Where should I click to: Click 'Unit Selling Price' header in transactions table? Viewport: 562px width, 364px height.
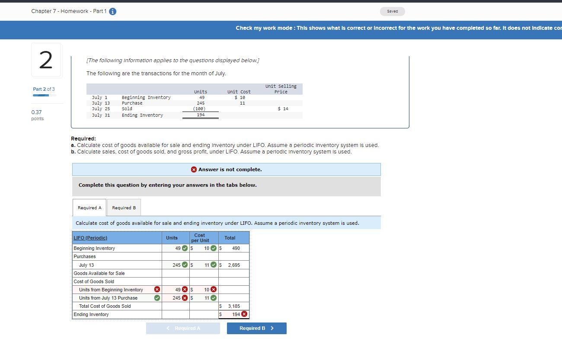click(281, 89)
